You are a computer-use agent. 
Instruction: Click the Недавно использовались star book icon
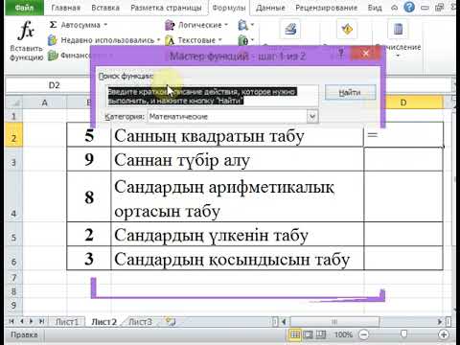[53, 40]
